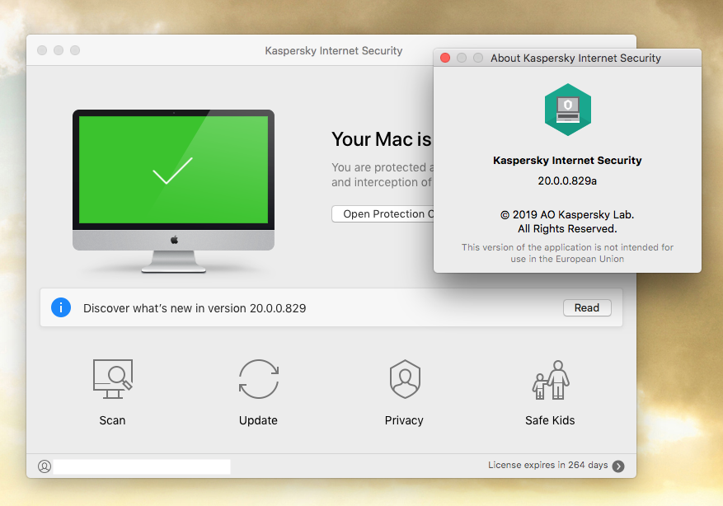
Task: Click the green iMac status image
Action: 173,191
